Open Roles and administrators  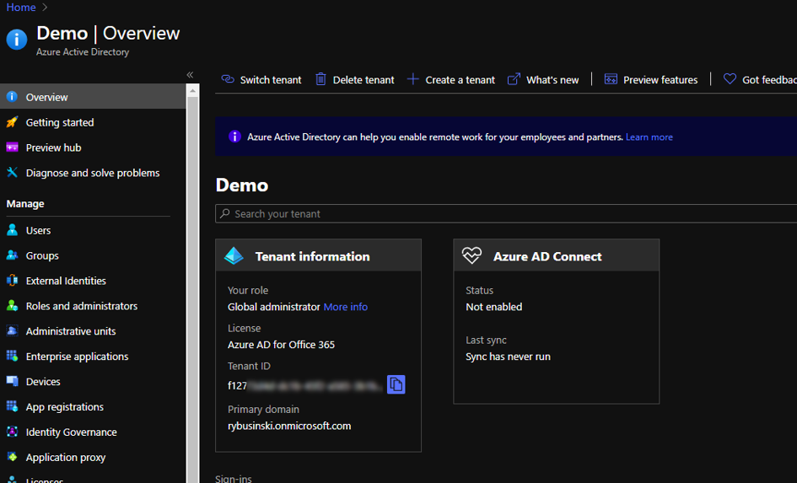pos(81,306)
